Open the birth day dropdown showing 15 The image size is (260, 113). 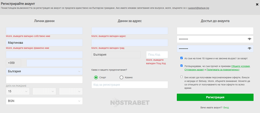click(x=18, y=91)
